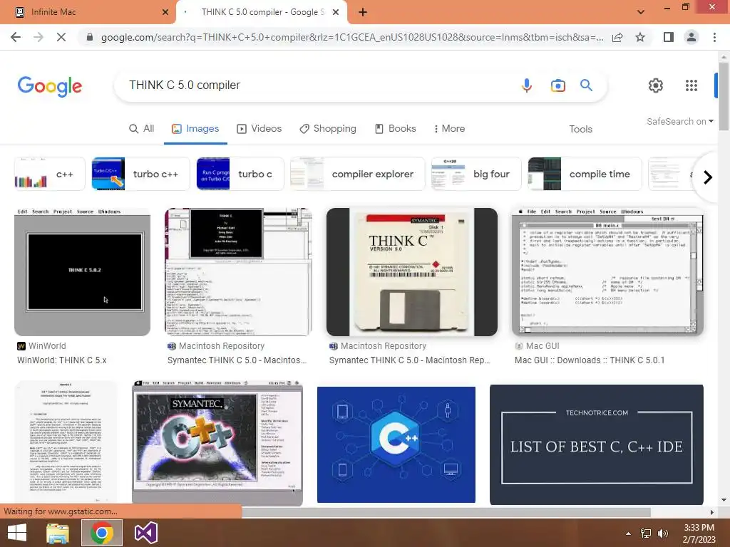Open the taskbar clock showing 3:33 PM
The width and height of the screenshot is (730, 547).
(699, 533)
